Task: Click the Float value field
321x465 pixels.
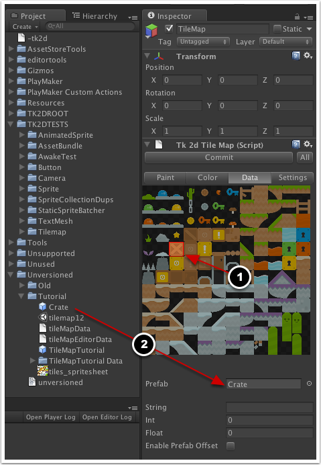Action: pos(269,433)
